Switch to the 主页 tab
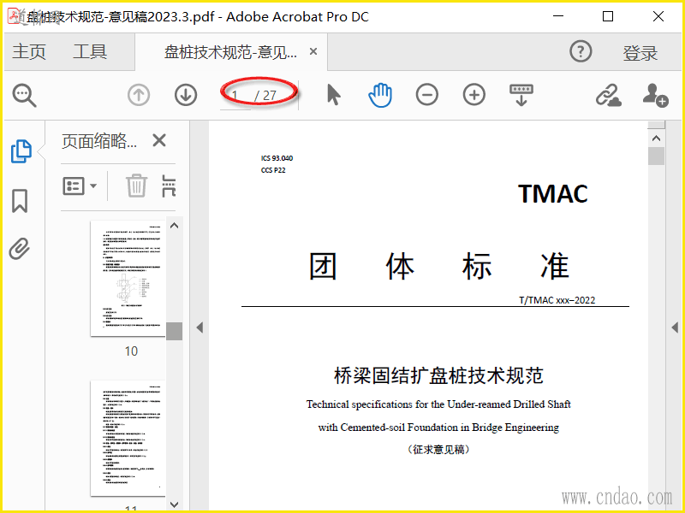 coord(29,51)
